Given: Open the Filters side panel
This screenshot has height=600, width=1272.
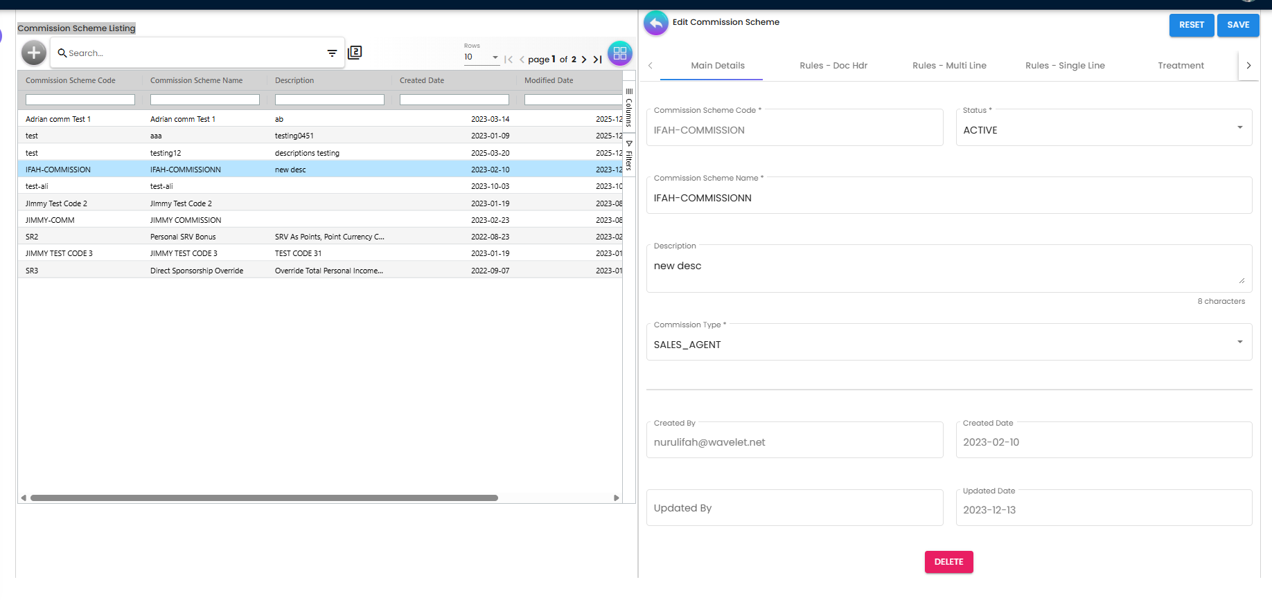Looking at the screenshot, I should click(x=629, y=156).
